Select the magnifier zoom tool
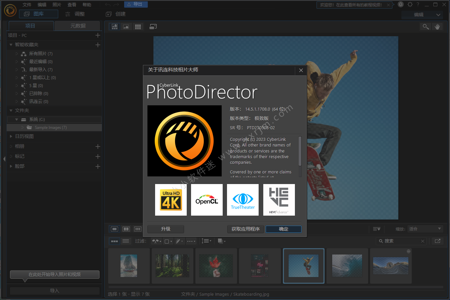The width and height of the screenshot is (450, 300). point(426,27)
